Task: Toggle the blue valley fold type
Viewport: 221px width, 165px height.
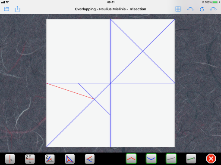Action: point(151,159)
